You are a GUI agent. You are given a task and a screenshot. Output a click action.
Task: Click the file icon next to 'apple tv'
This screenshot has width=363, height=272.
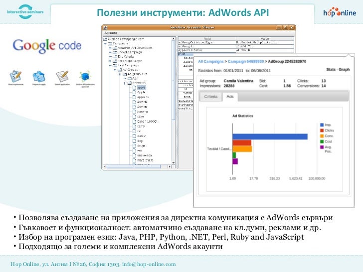click(x=134, y=97)
